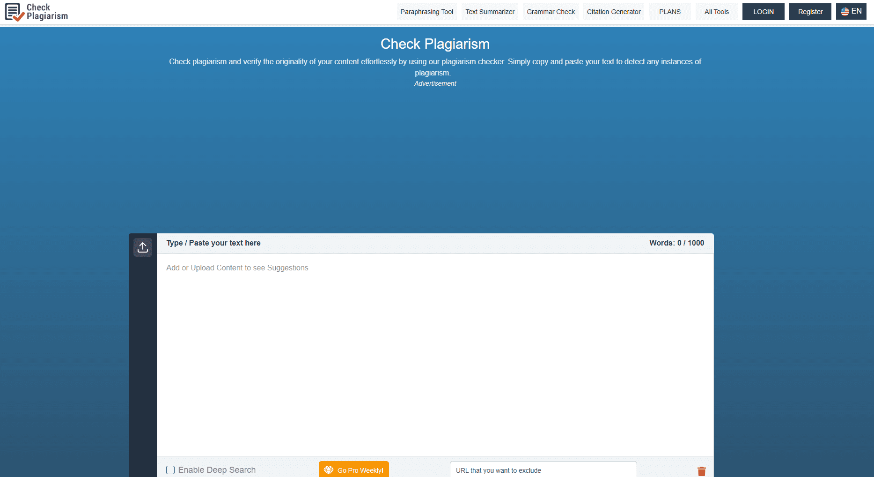Navigate to Citation Generator
This screenshot has width=874, height=477.
pyautogui.click(x=613, y=12)
